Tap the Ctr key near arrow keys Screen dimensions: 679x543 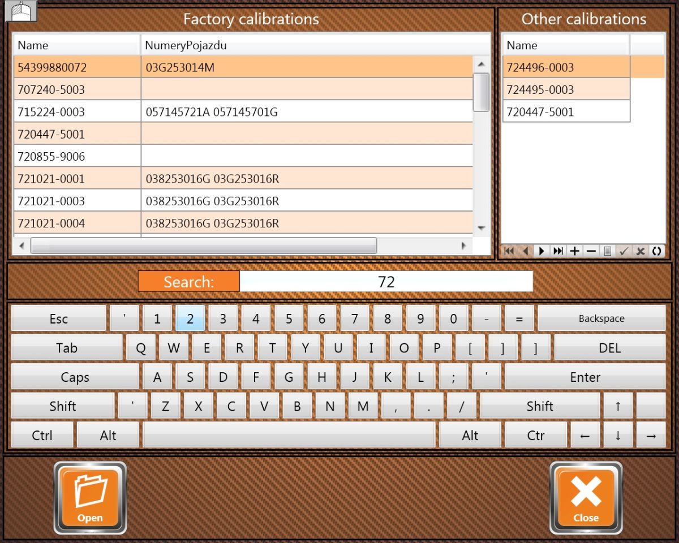(536, 435)
